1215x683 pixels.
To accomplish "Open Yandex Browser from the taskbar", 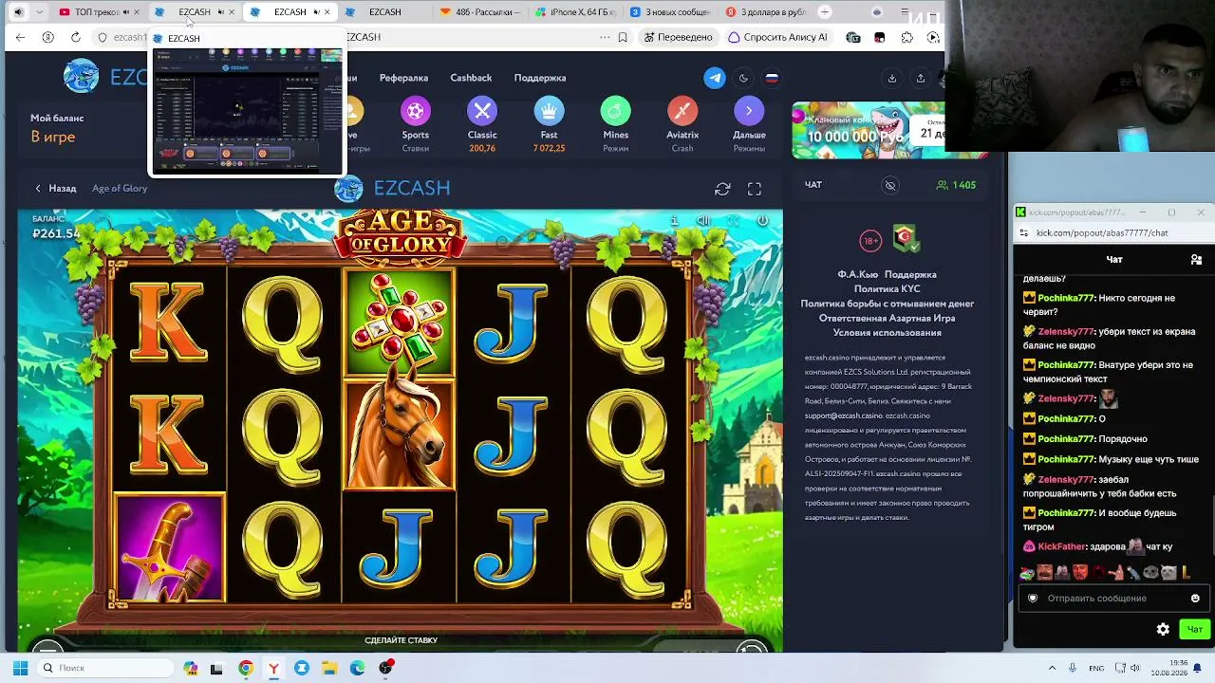I will tap(273, 668).
